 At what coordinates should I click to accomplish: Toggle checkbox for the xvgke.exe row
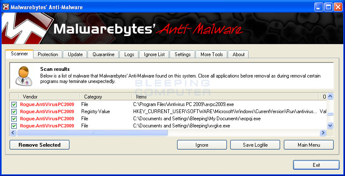click(x=14, y=126)
